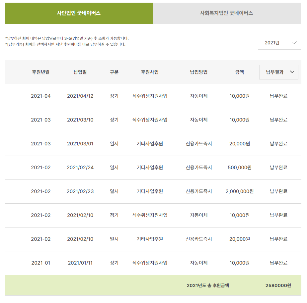Click 10,000원 amount in 2021/04/12 row
The width and height of the screenshot is (307, 303).
pos(239,96)
